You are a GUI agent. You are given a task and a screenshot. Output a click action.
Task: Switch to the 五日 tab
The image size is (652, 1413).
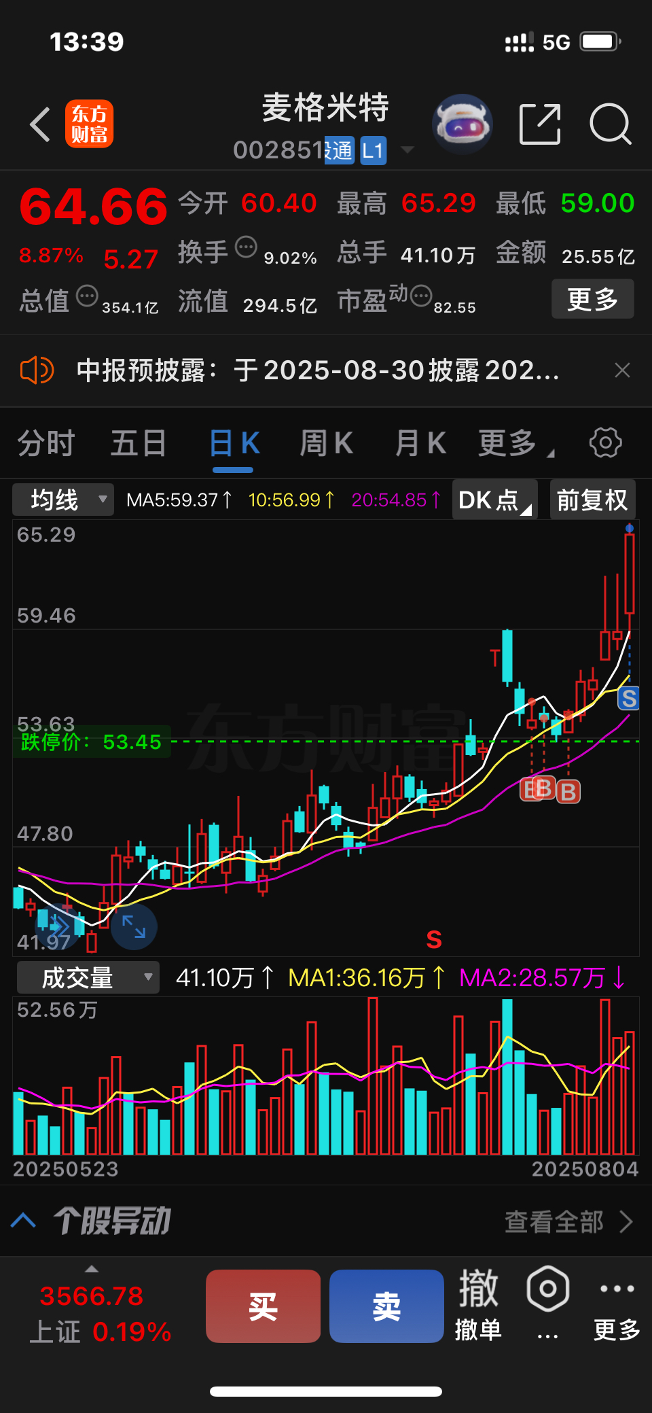[x=139, y=443]
